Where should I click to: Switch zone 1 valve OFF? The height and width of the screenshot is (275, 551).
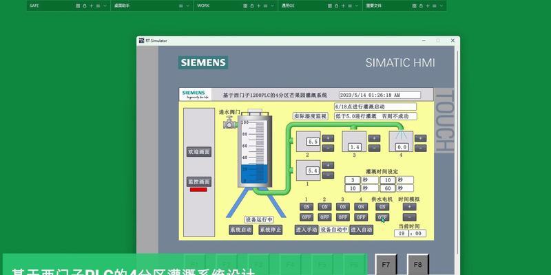[306, 217]
